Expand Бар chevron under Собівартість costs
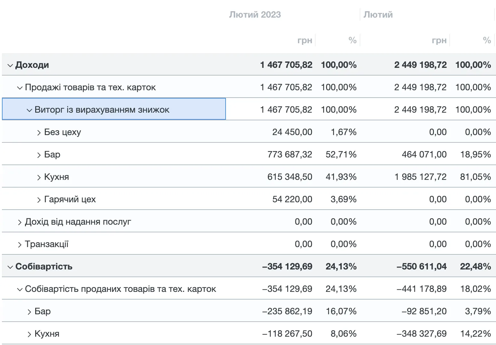 pos(29,312)
